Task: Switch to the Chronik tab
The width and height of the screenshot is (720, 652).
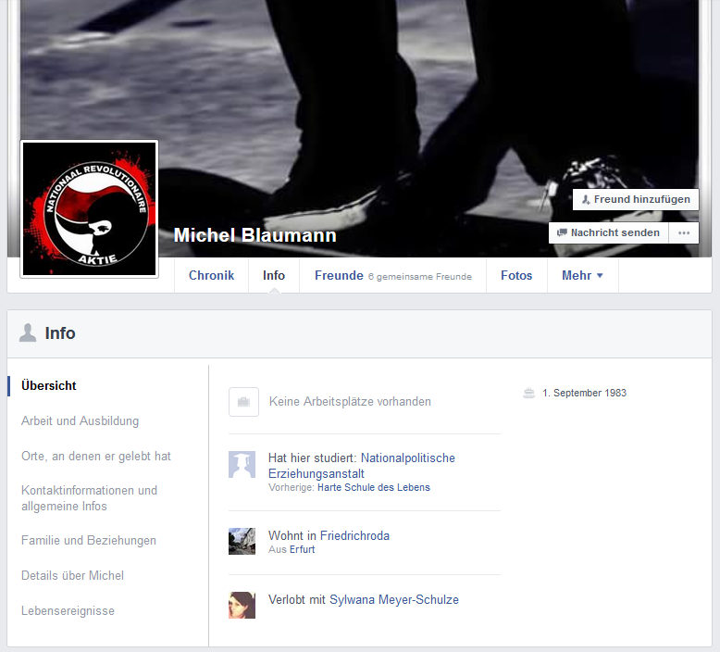Action: (211, 276)
